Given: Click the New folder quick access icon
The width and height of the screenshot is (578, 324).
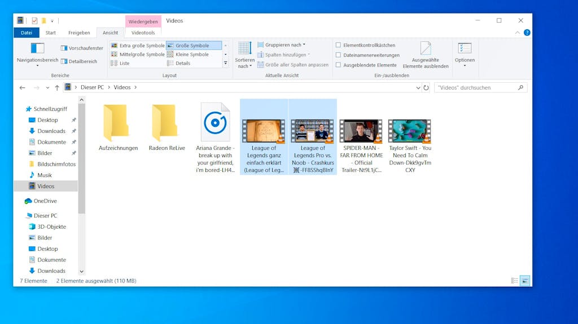Looking at the screenshot, I should tap(43, 21).
